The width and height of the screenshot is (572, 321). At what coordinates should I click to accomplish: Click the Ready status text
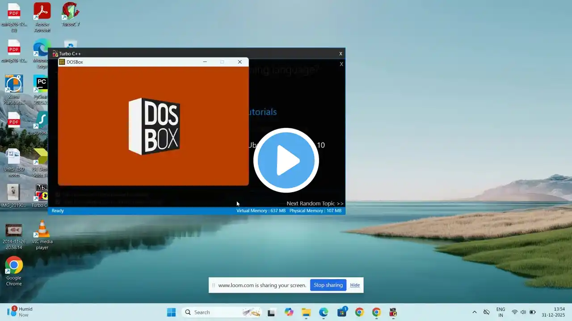point(58,210)
